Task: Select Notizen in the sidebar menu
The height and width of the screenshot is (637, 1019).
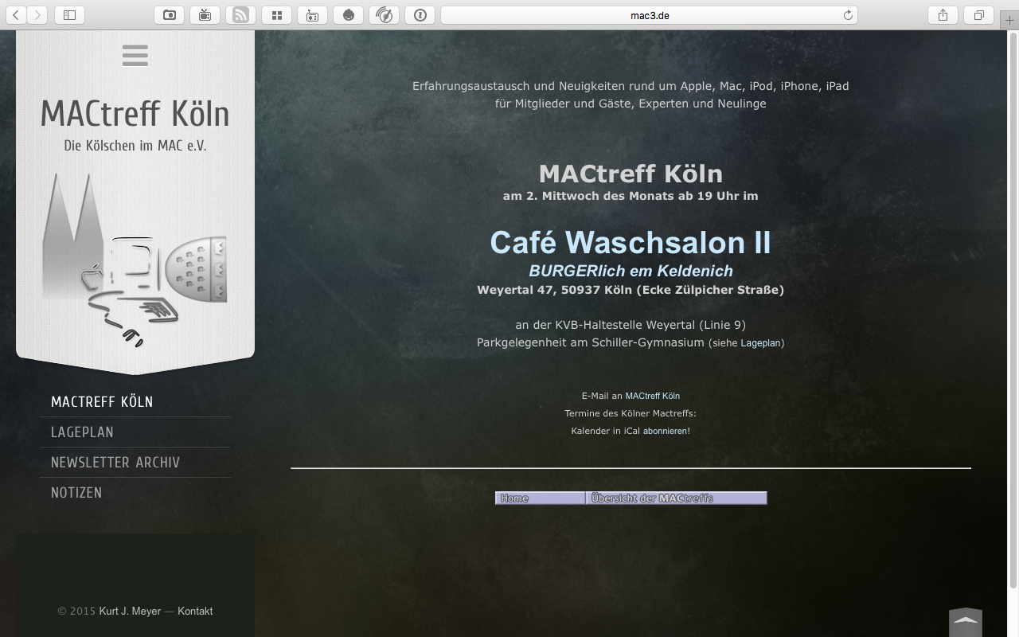Action: coord(76,493)
